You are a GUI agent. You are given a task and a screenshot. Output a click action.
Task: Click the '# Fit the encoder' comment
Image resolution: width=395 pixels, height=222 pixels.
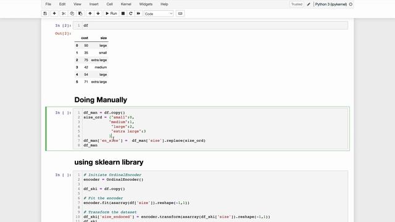pyautogui.click(x=103, y=199)
